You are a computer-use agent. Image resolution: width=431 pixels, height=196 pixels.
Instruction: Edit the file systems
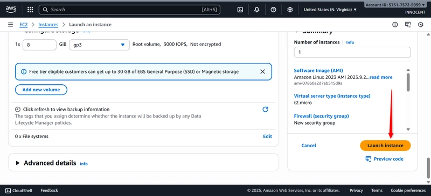(x=267, y=136)
